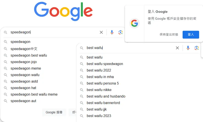Click the magnifier icon beside the speedwagon query
The height and width of the screenshot is (122, 203).
(5, 32)
